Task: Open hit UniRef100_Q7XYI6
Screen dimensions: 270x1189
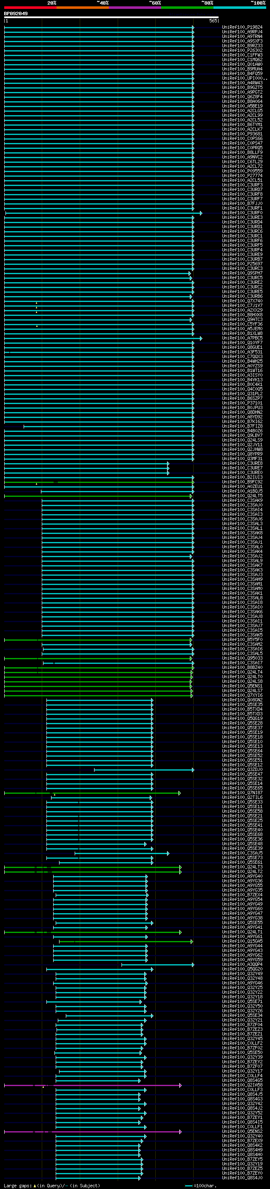Action: point(242,695)
